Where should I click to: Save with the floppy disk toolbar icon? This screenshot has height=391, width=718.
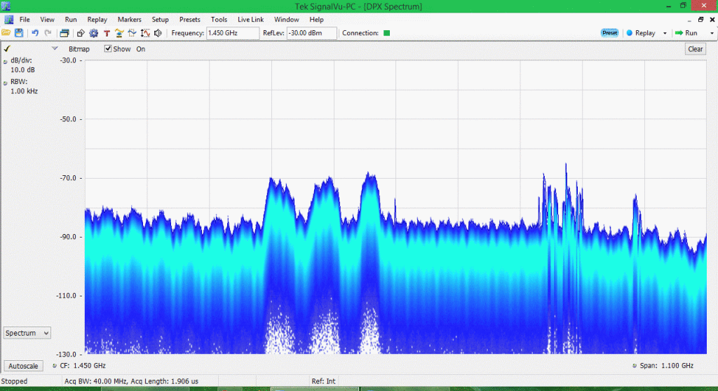pos(19,33)
